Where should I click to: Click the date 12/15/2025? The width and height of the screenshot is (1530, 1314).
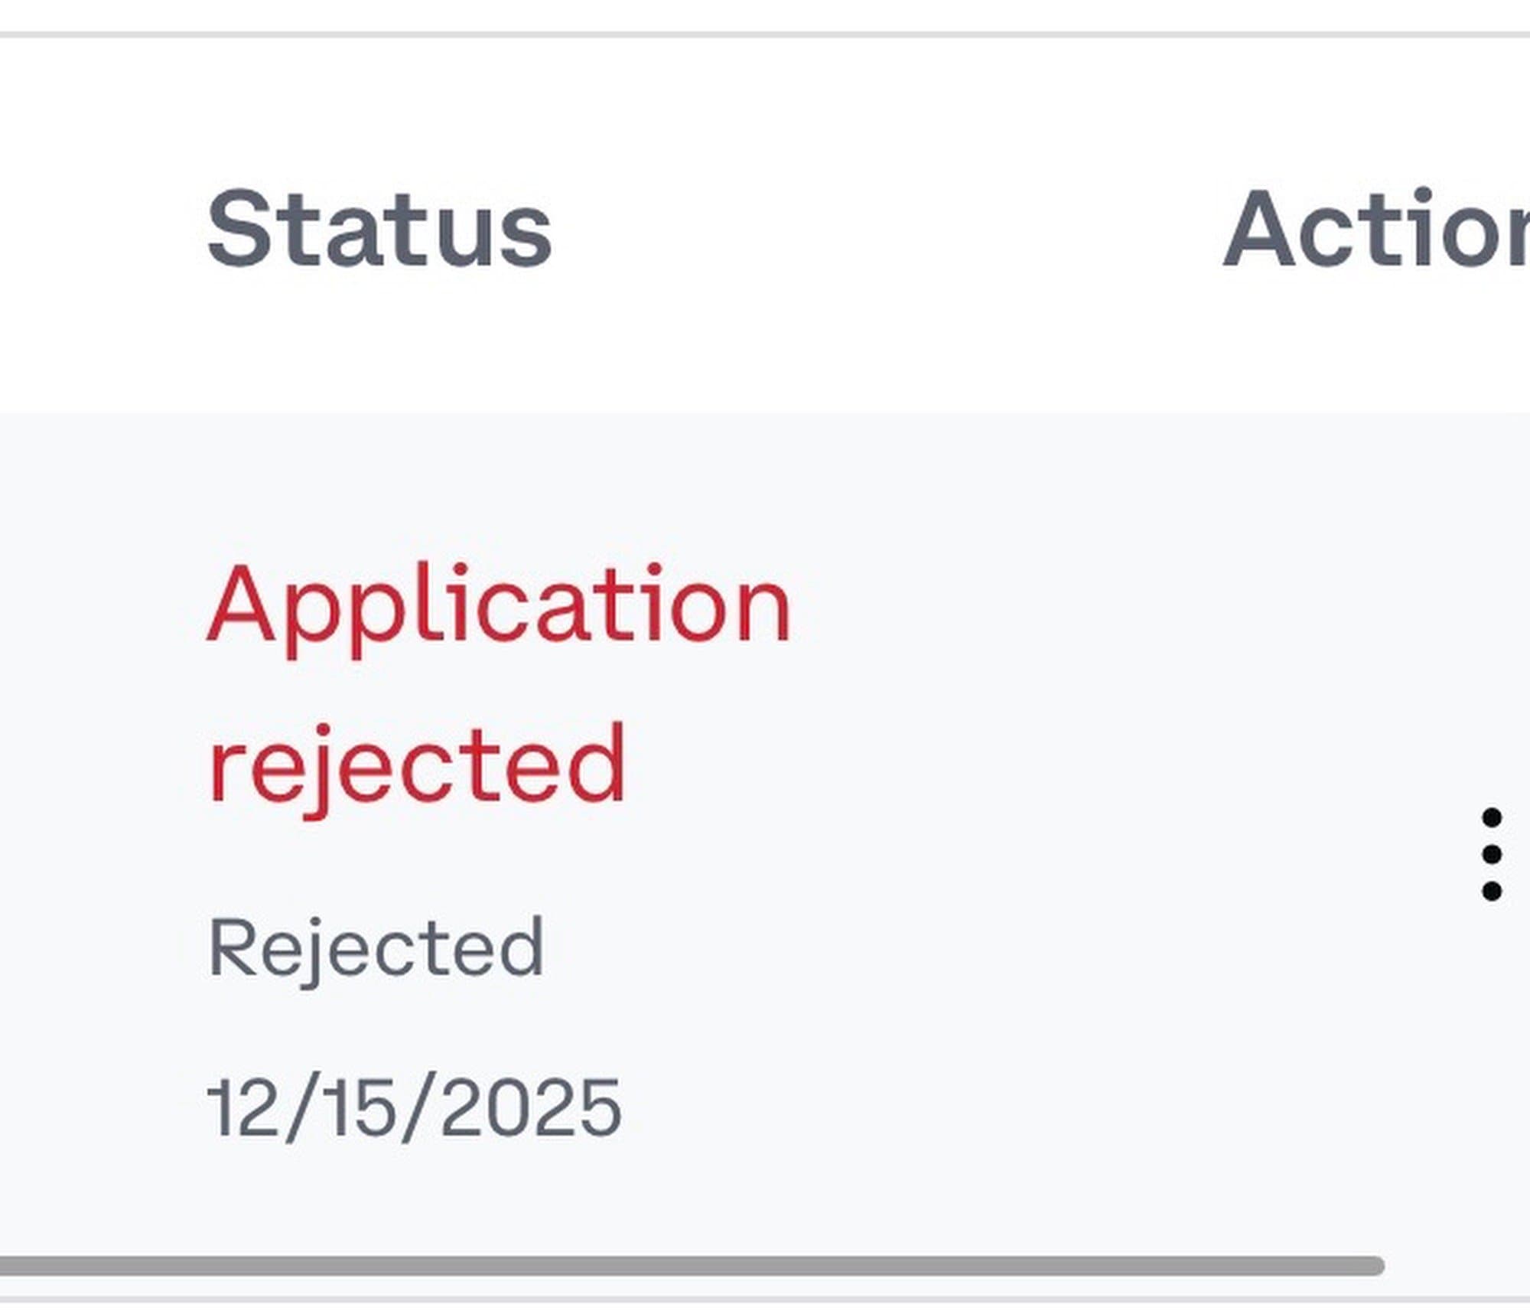point(414,1107)
